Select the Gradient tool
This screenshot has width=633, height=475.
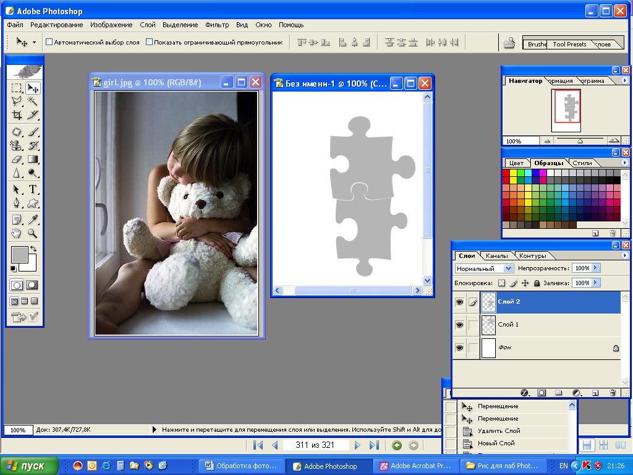(32, 159)
